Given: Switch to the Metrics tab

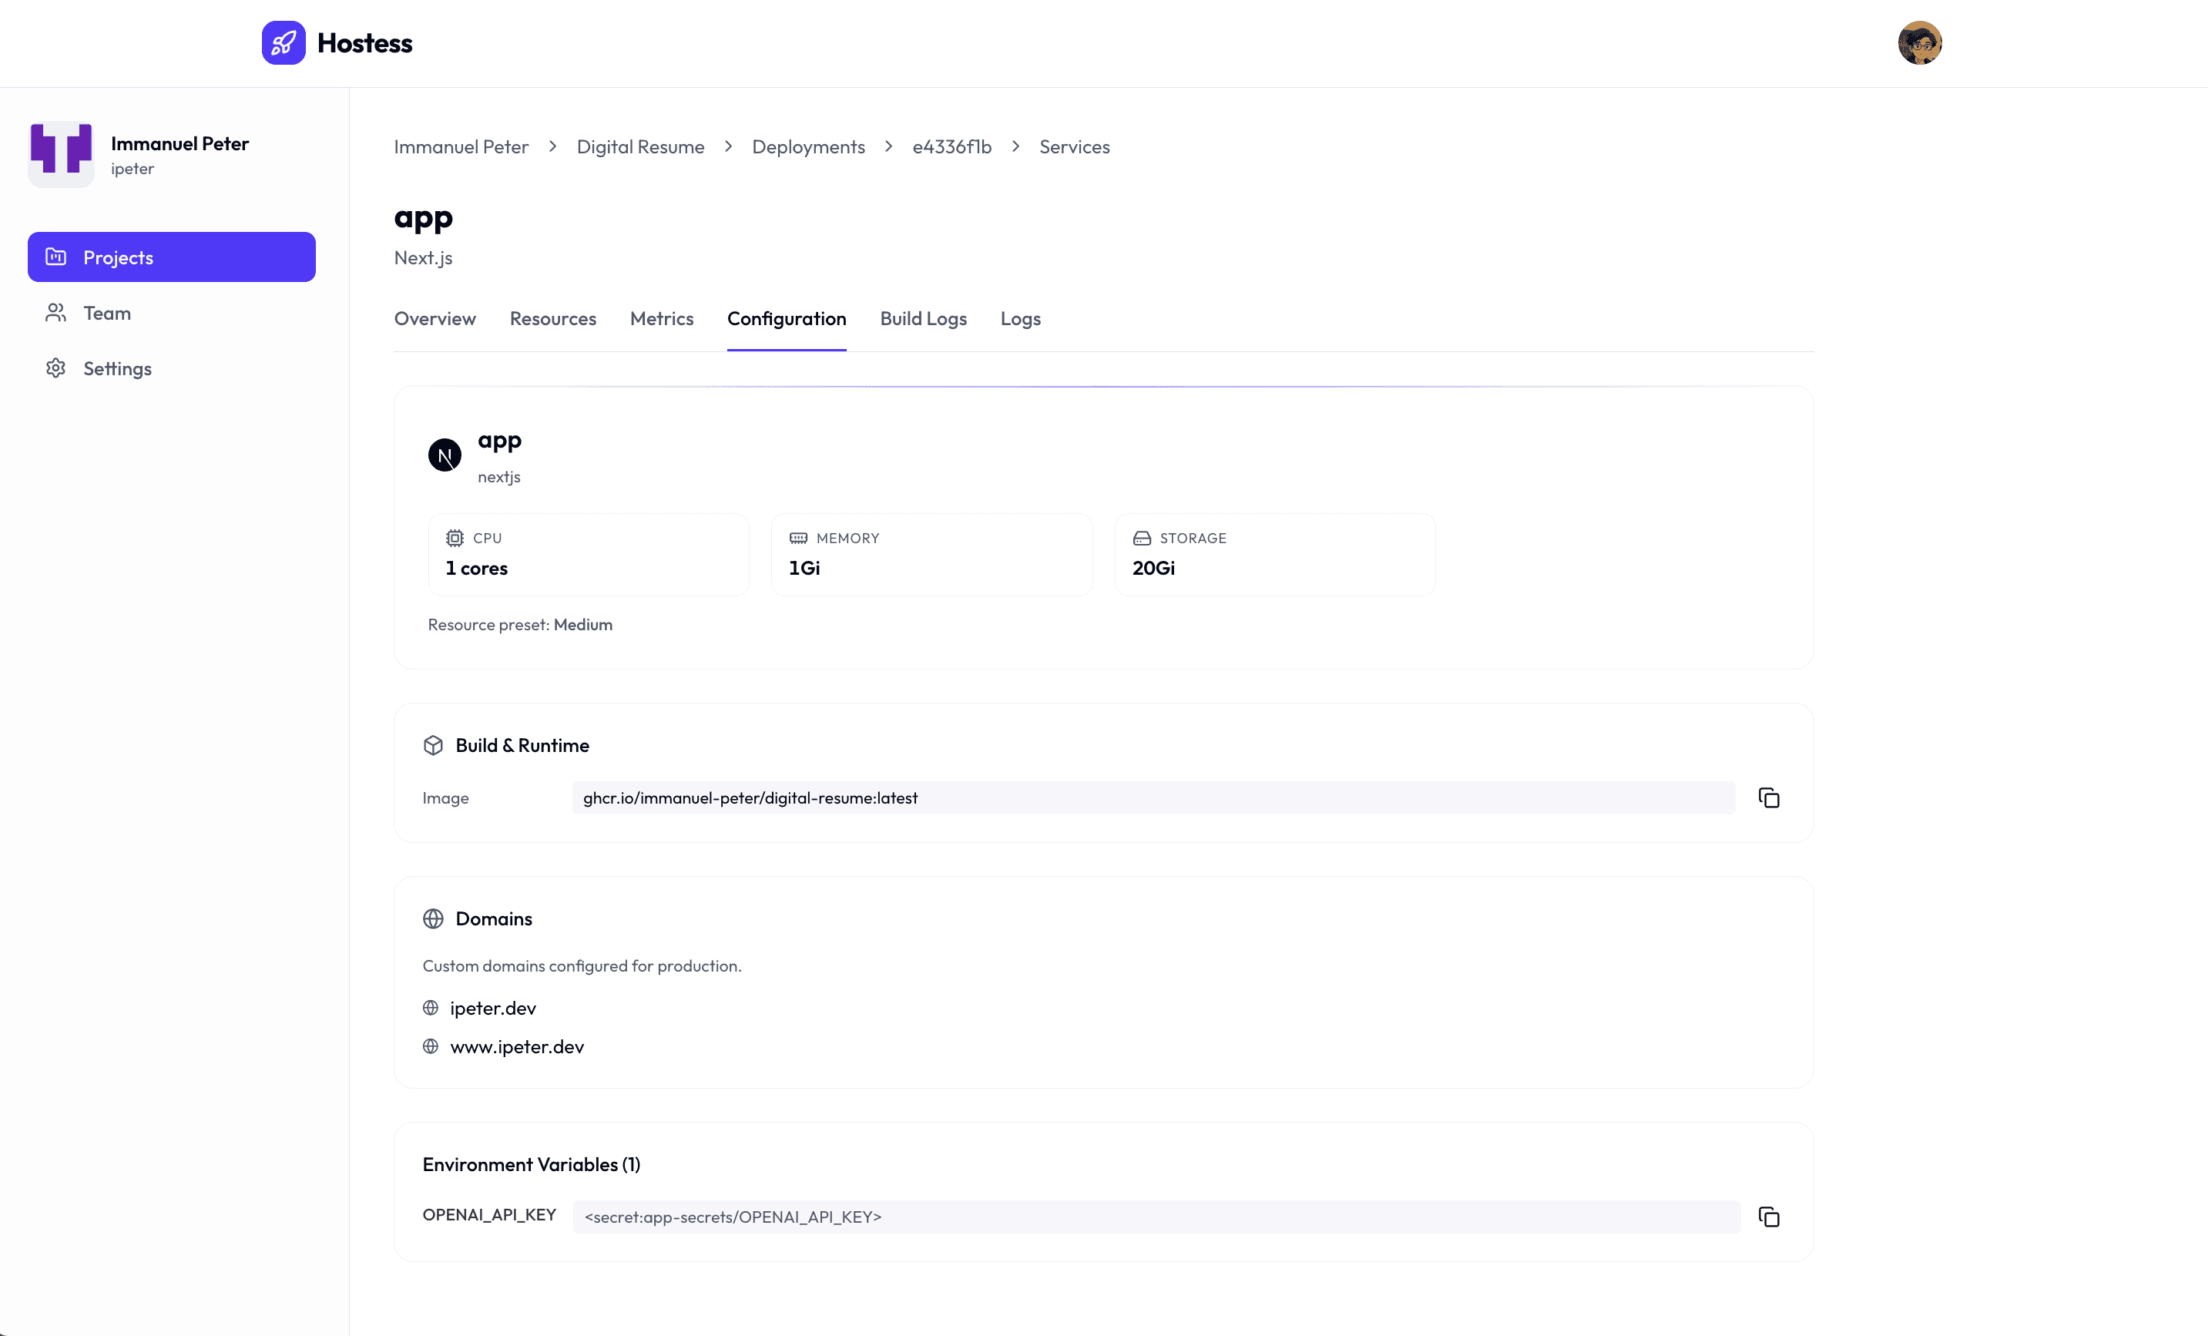Looking at the screenshot, I should coord(661,319).
